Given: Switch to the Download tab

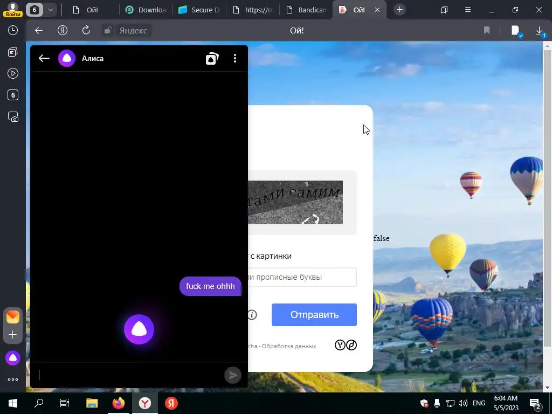Looking at the screenshot, I should (146, 10).
